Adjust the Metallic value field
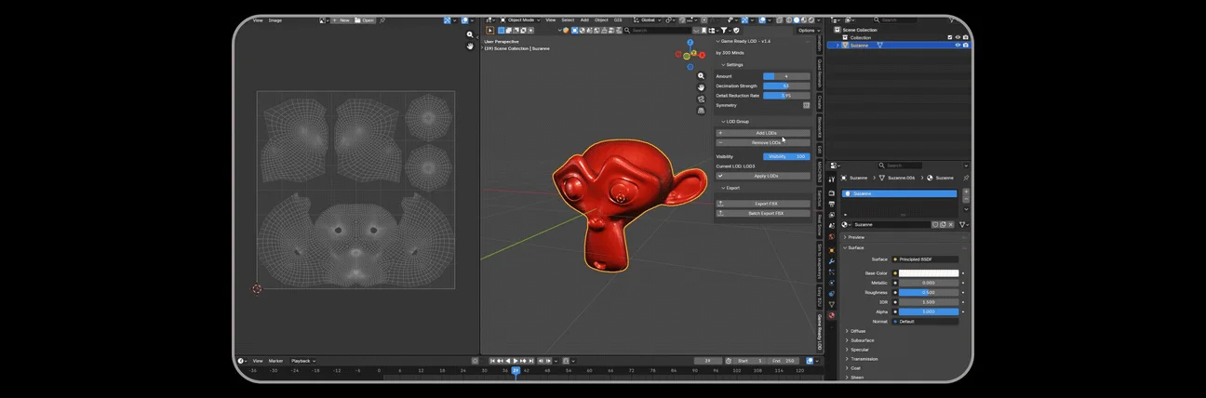The height and width of the screenshot is (398, 1206). point(928,283)
